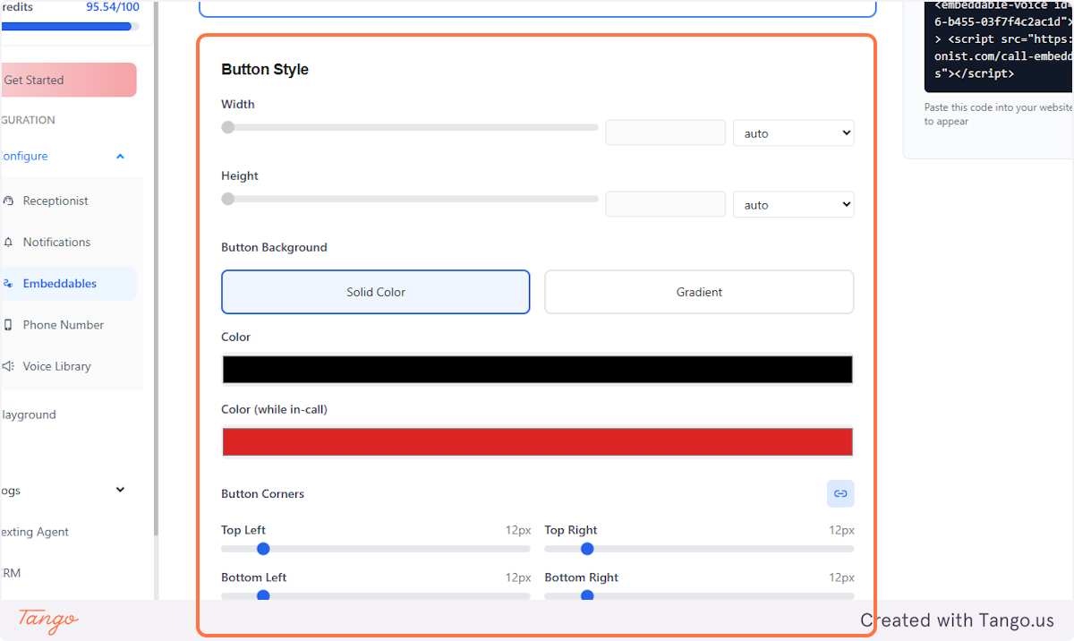Click the Voice Library speaker icon

[x=8, y=366]
